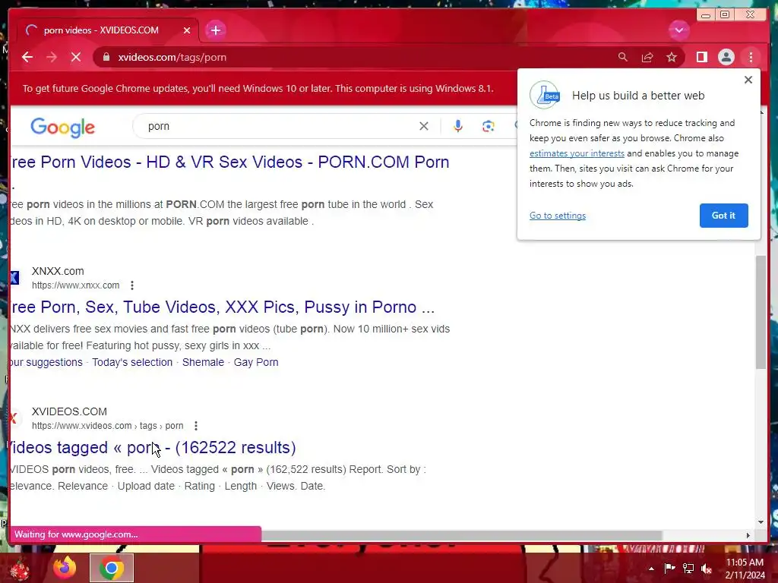Select the porn videos - XVIDEOS.COM tab

(101, 30)
